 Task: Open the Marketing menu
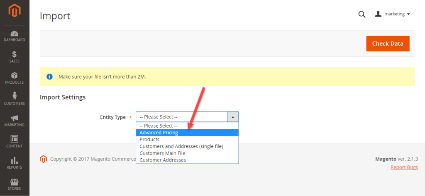click(x=15, y=121)
